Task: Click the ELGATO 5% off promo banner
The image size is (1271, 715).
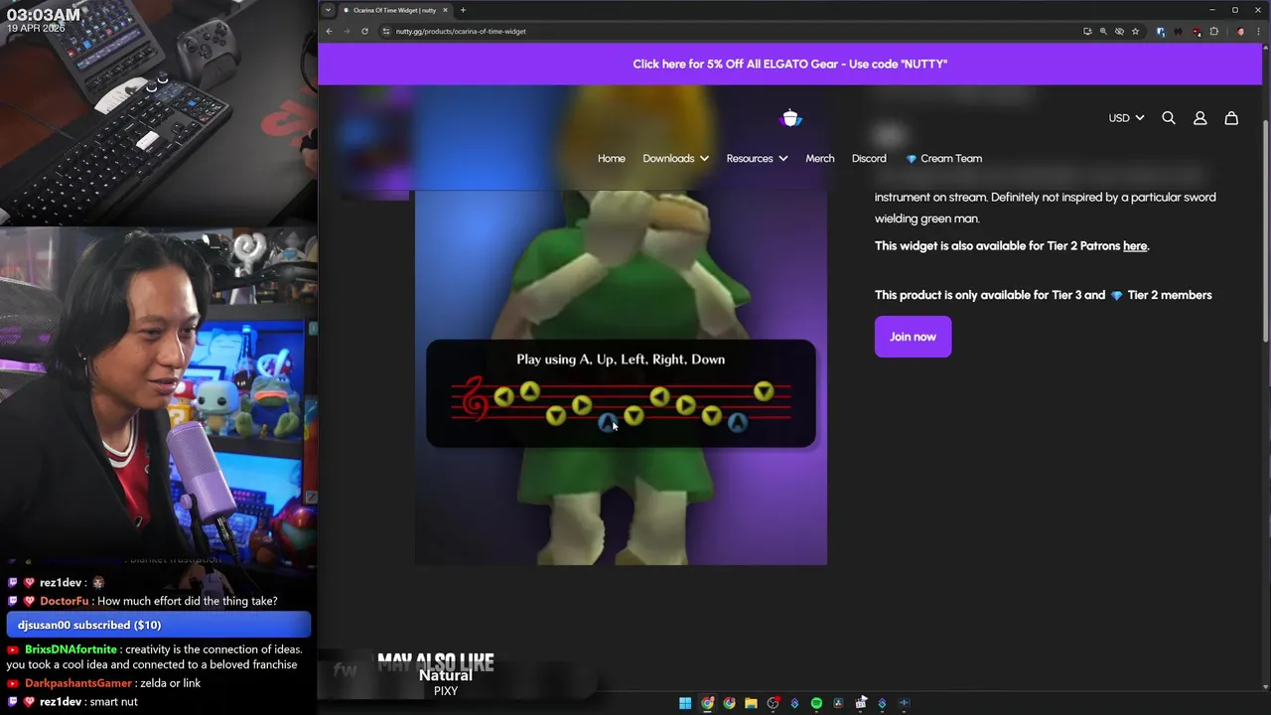Action: (790, 64)
